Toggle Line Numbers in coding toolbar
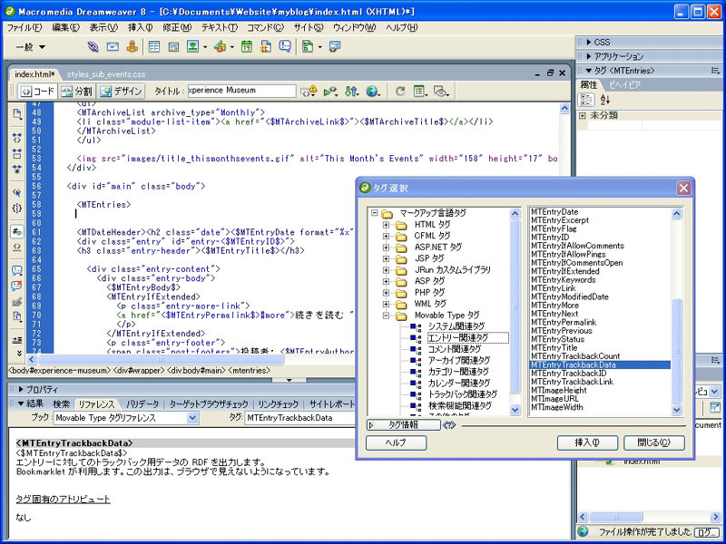 click(x=17, y=231)
